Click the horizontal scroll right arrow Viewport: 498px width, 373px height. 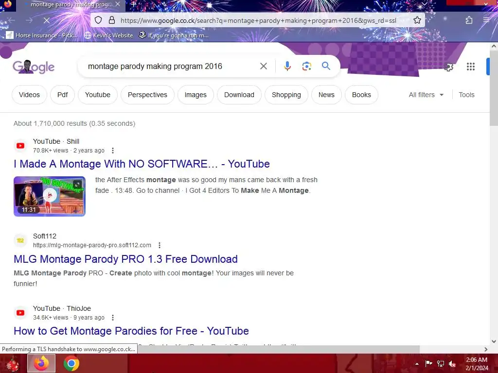coord(486,349)
